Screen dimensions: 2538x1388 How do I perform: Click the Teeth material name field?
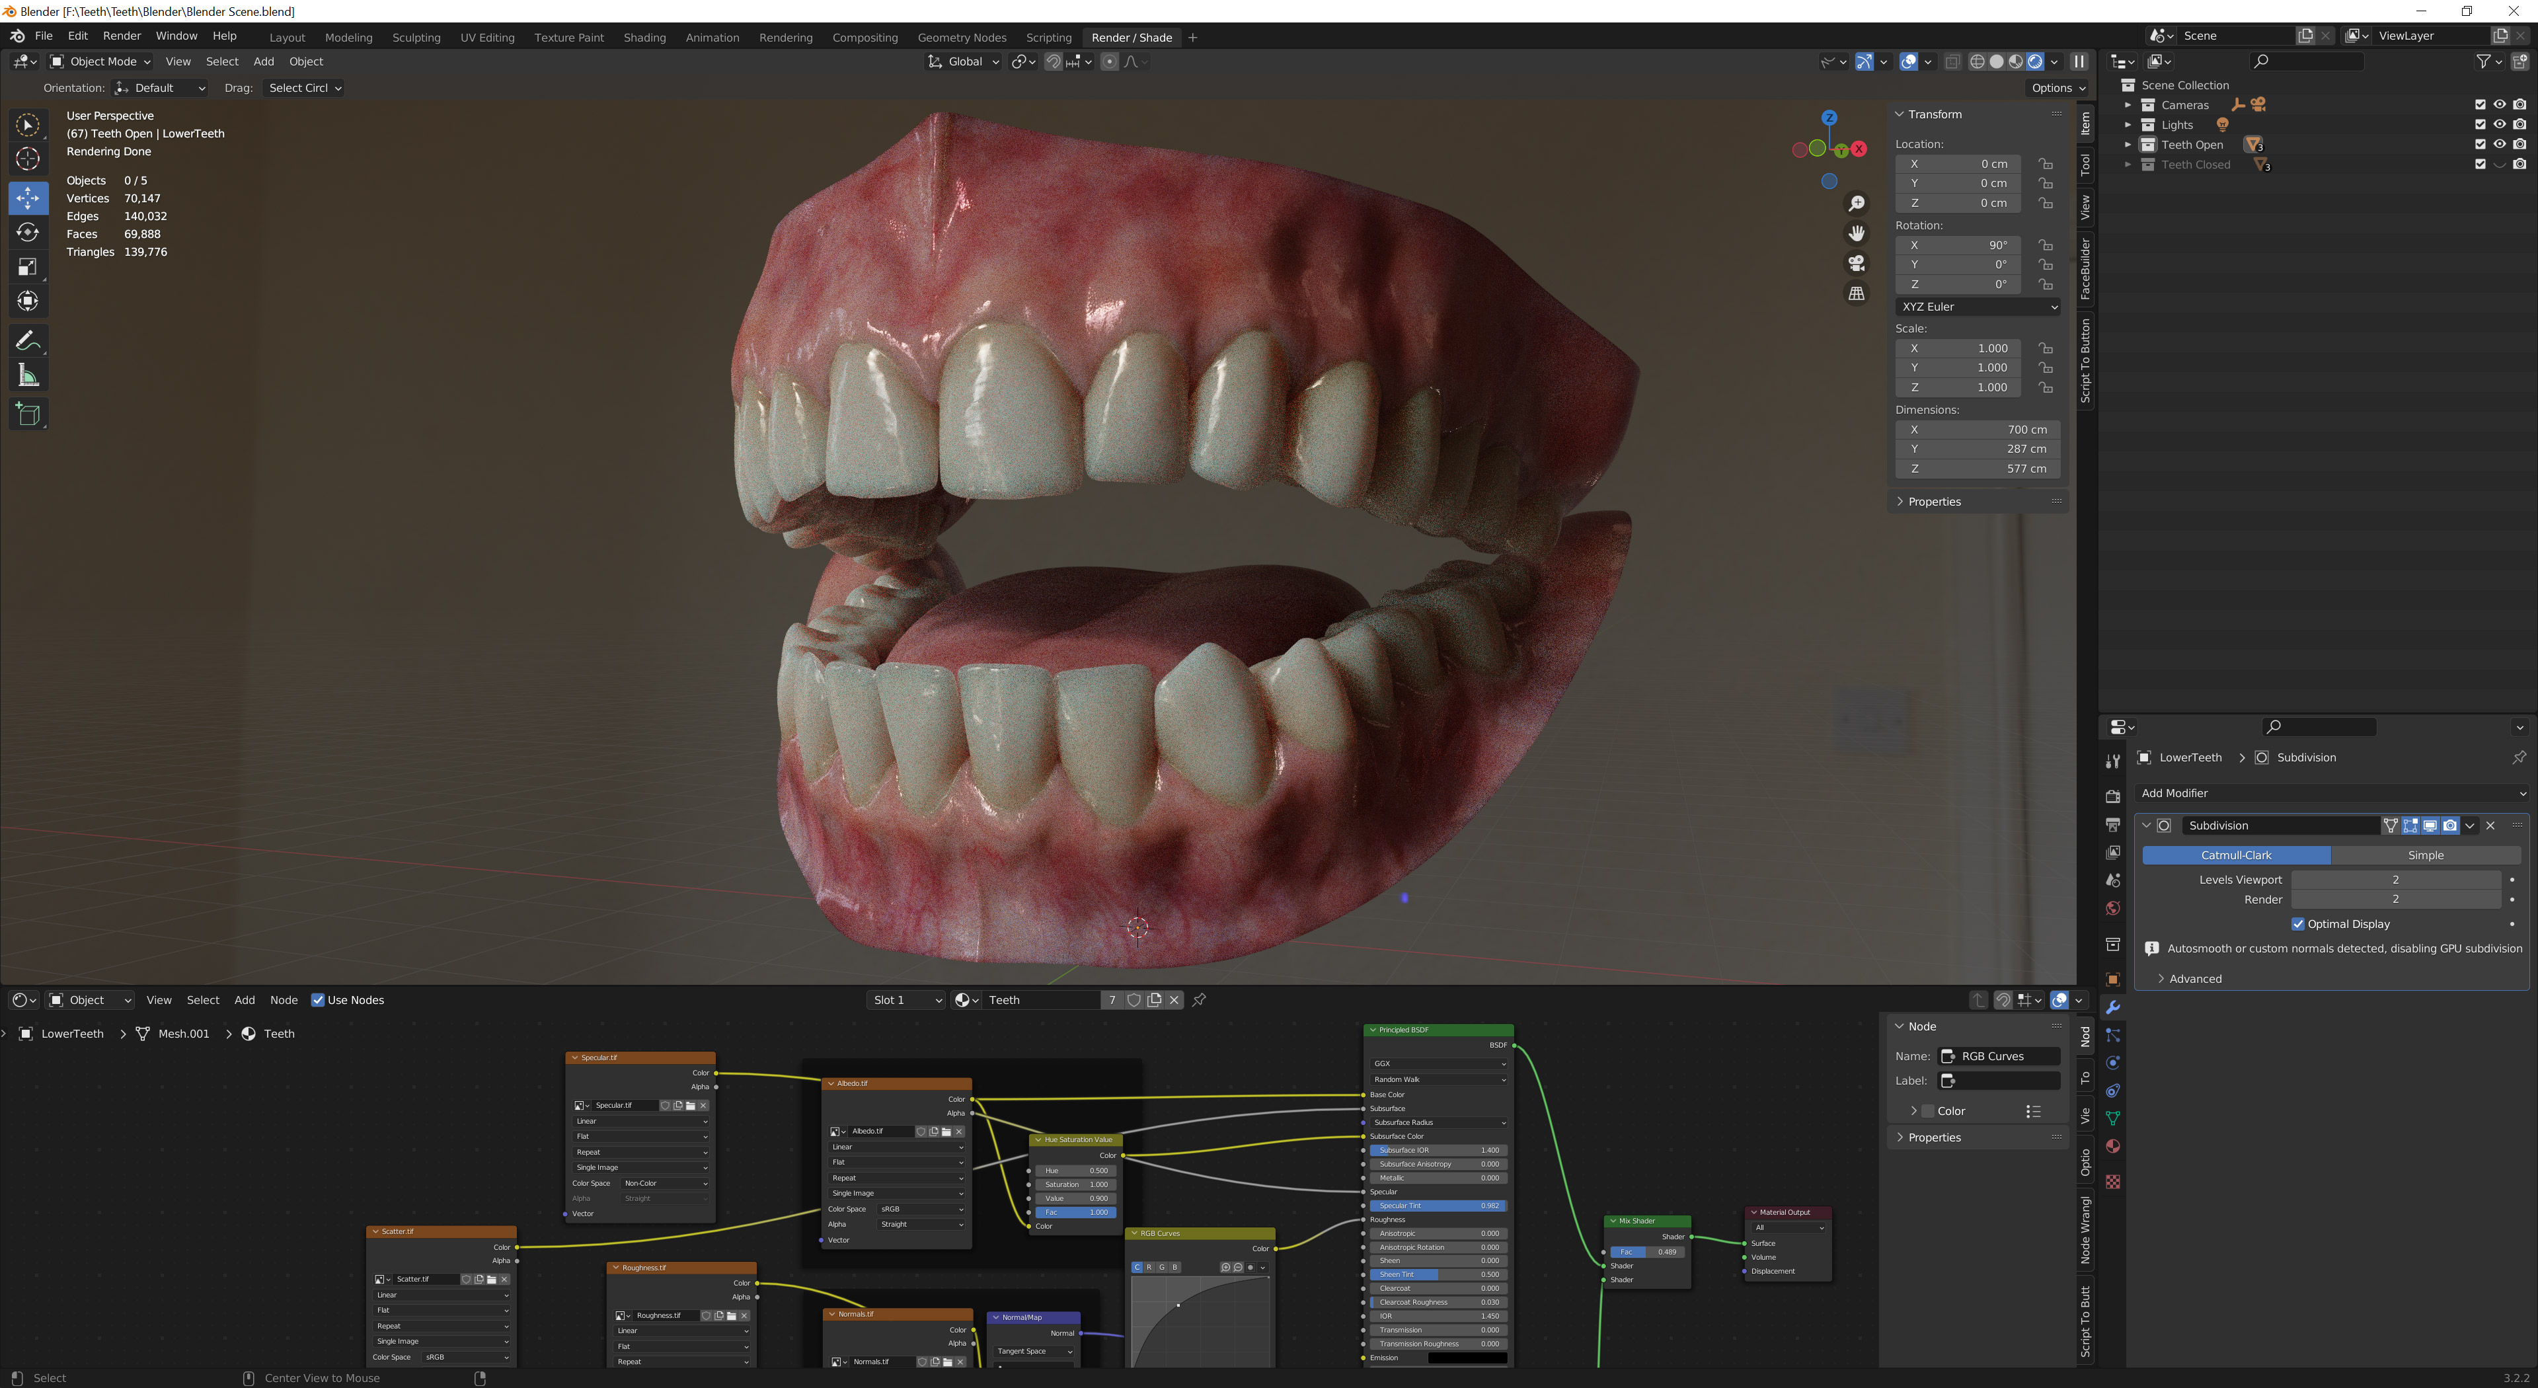1040,999
